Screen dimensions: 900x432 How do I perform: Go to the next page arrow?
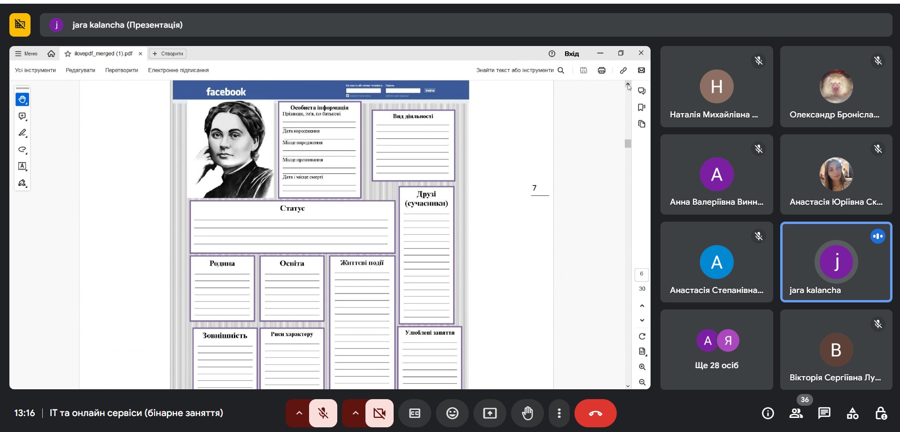(x=642, y=320)
